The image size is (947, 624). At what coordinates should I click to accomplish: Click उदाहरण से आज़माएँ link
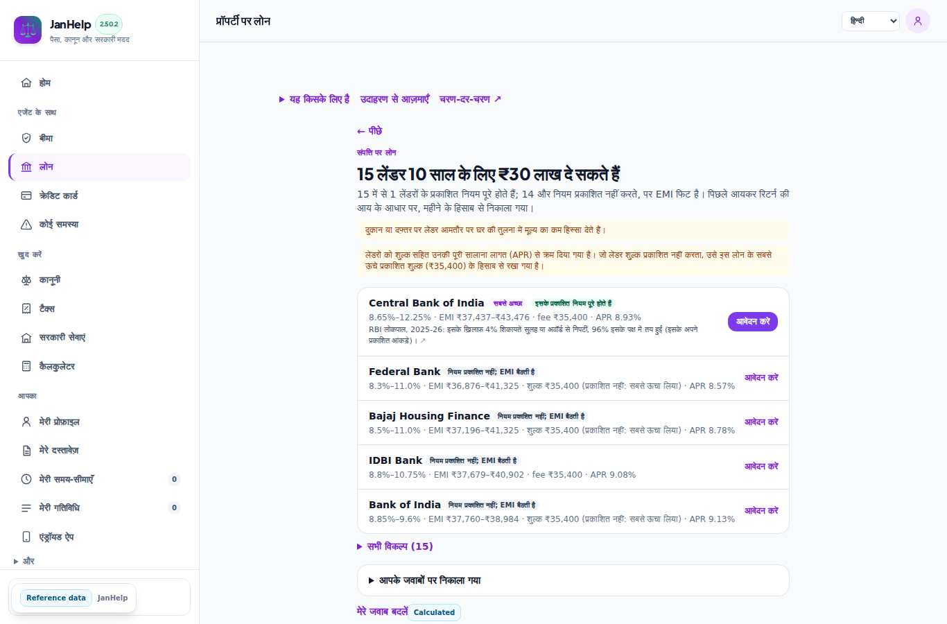[394, 99]
